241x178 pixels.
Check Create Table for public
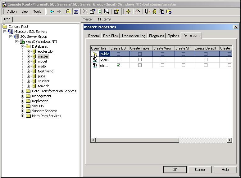[x=140, y=54]
